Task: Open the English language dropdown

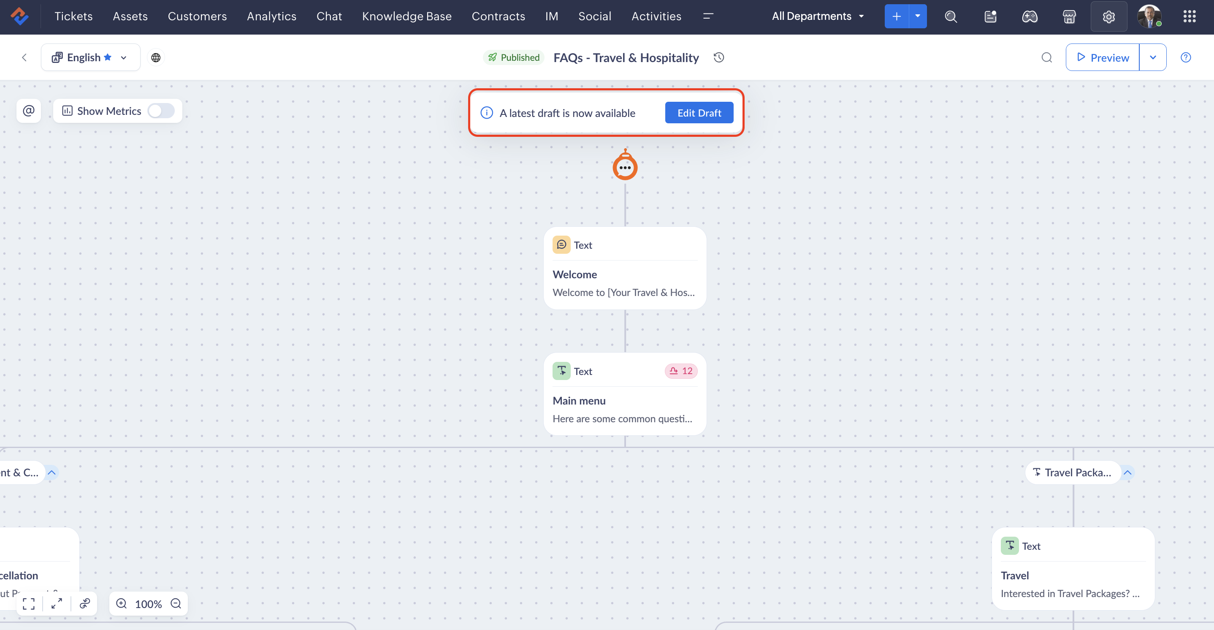Action: point(90,57)
